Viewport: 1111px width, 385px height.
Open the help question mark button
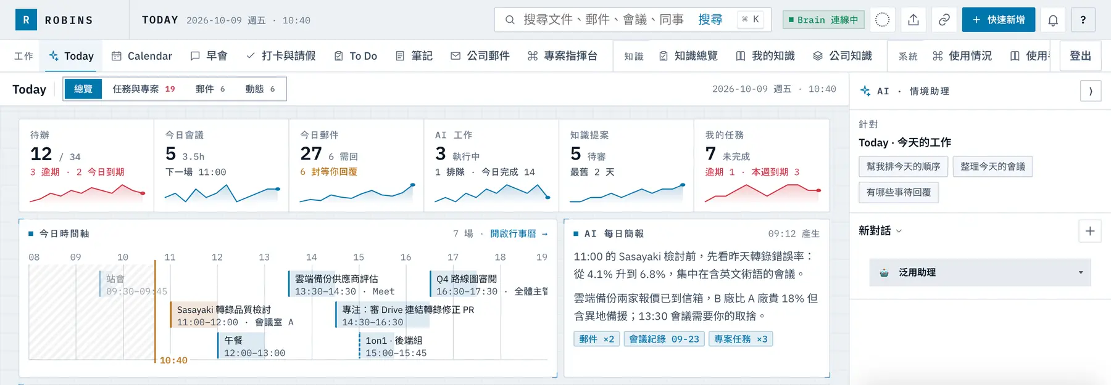1083,20
